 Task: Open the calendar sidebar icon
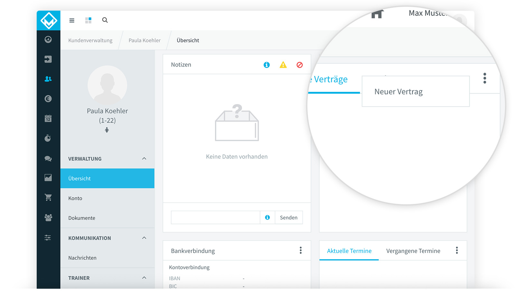click(48, 118)
